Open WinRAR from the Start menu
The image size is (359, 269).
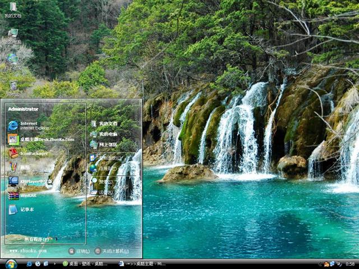coord(22,196)
